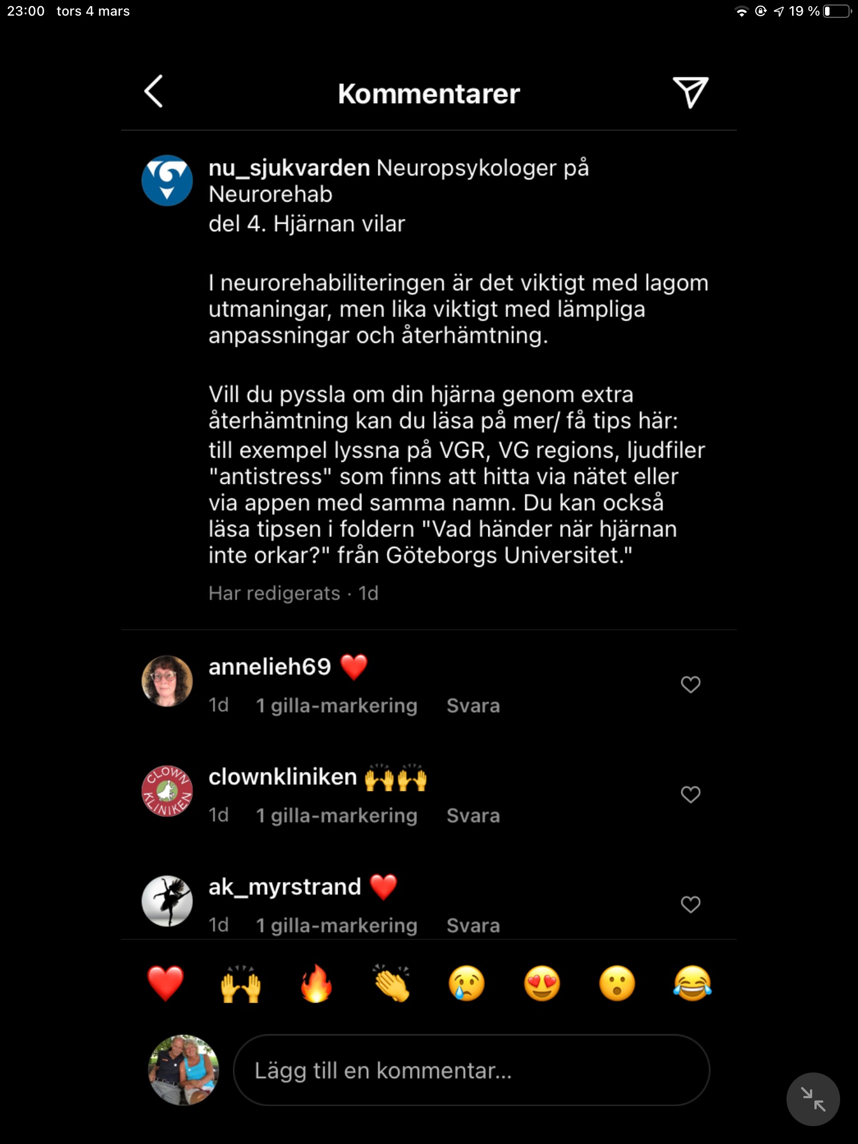Like clownkliniken's comment with the heart
Viewport: 858px width, 1144px height.
point(690,794)
